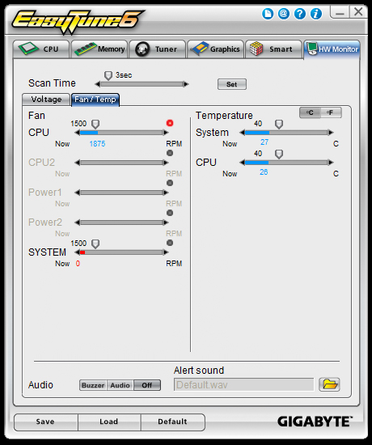372x445 pixels.
Task: Select Buzzer audio alert mode
Action: pyautogui.click(x=93, y=385)
